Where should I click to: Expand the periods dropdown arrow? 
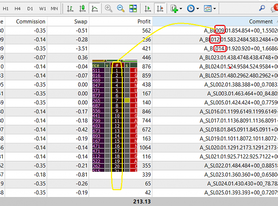coord(197,8)
